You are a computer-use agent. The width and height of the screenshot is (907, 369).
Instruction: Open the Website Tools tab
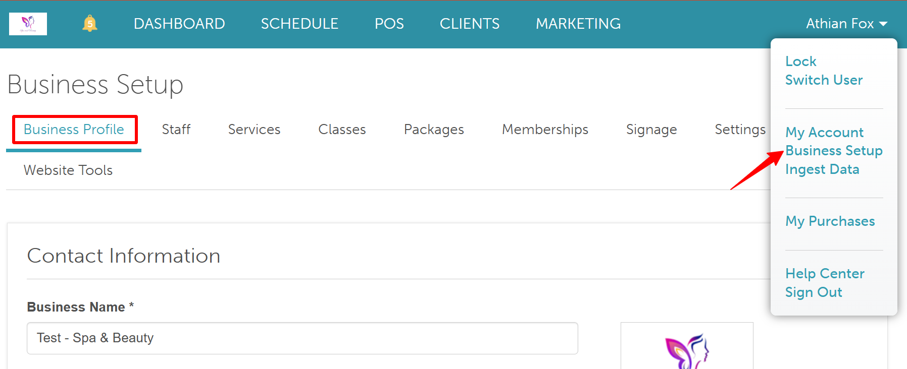click(68, 170)
